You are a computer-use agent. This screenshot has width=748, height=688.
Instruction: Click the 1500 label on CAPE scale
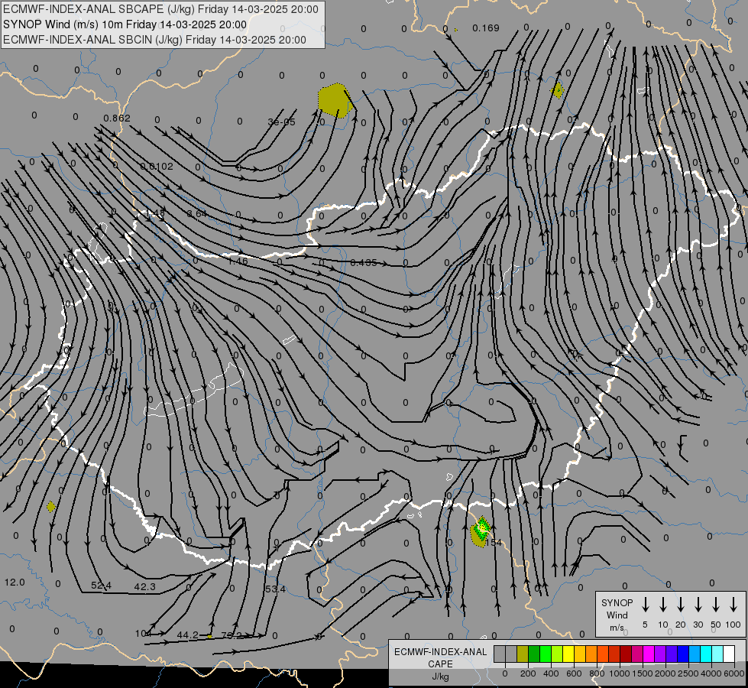[x=642, y=673]
